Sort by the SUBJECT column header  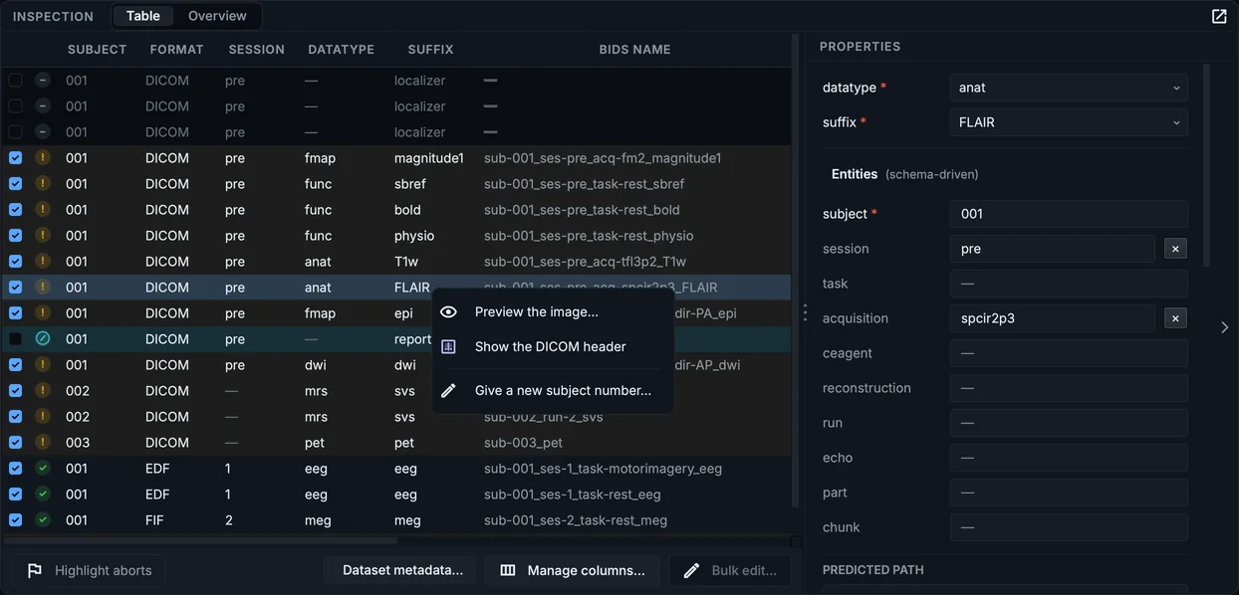point(97,50)
